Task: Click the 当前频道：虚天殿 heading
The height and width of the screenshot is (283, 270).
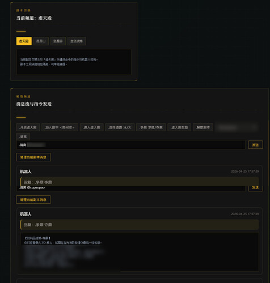Action: (x=34, y=18)
